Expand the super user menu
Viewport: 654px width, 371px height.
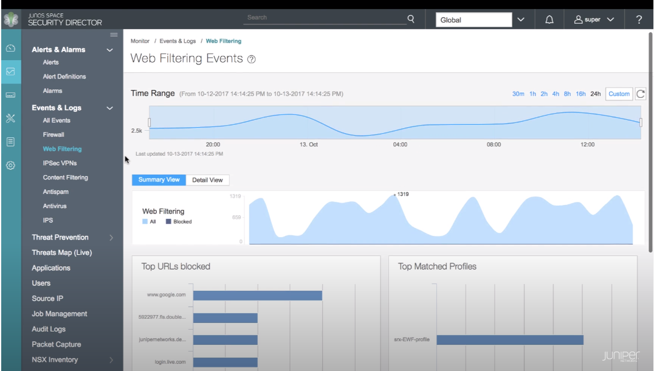(594, 20)
